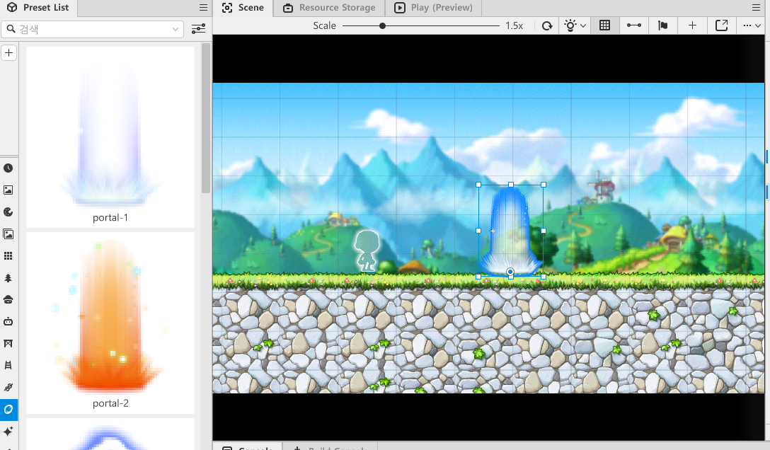Select the portal-2 orange preset thumbnail
Screen dimensions: 770x450
coord(110,323)
